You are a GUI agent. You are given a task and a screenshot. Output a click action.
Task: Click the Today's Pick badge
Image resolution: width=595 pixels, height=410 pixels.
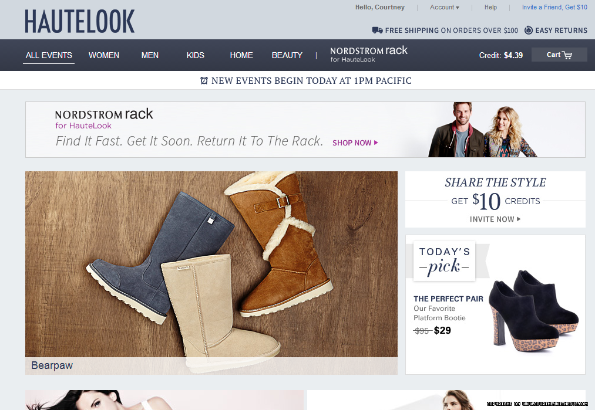pyautogui.click(x=445, y=260)
